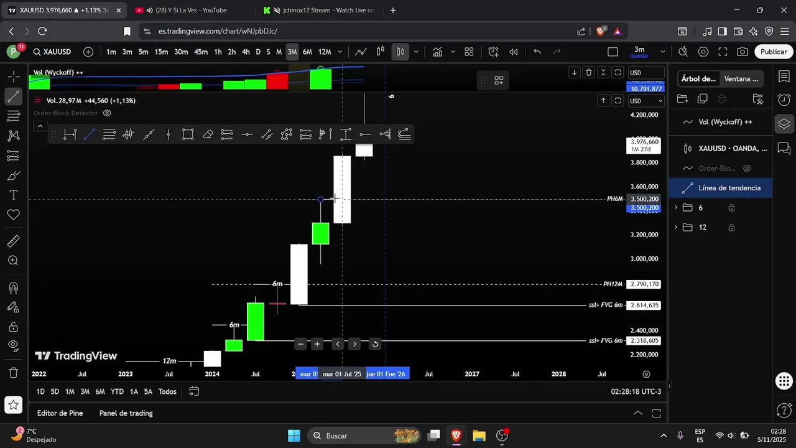Open favorites star panel at bottom left
The height and width of the screenshot is (448, 796).
(x=13, y=406)
